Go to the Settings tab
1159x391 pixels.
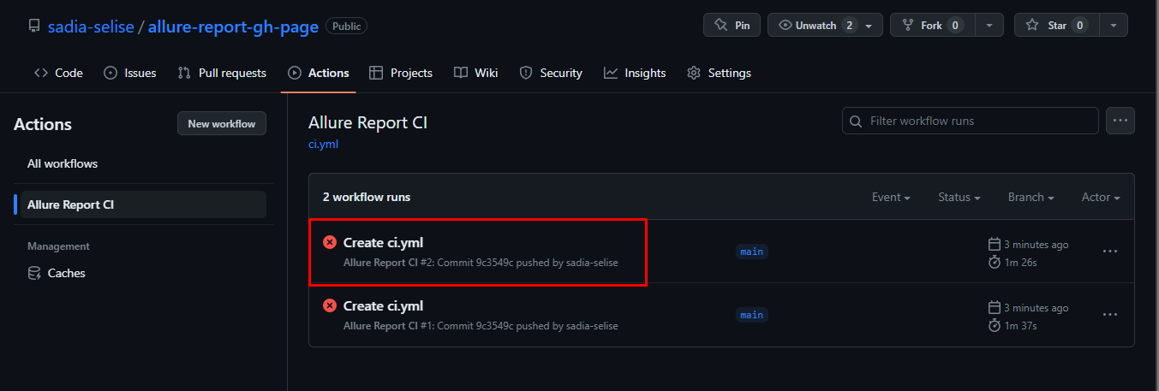[x=720, y=73]
